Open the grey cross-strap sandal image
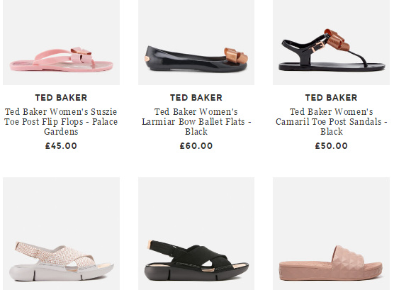 point(62,234)
